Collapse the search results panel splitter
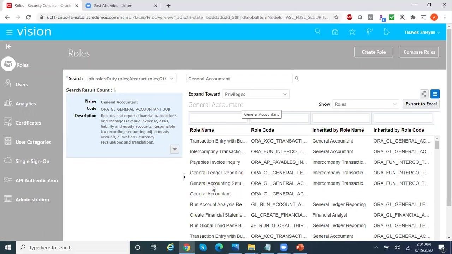This screenshot has height=254, width=452. [x=184, y=177]
